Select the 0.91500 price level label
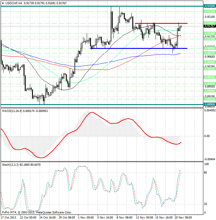Image resolution: width=216 pixels, height=220 pixels. tap(210, 33)
